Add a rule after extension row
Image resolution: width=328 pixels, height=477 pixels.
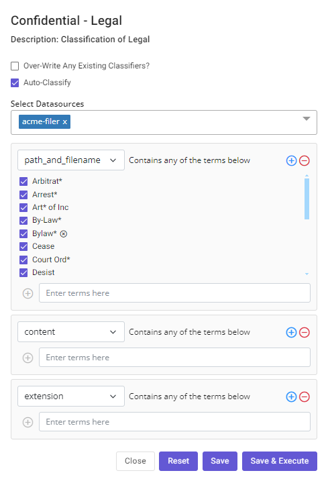pyautogui.click(x=291, y=396)
